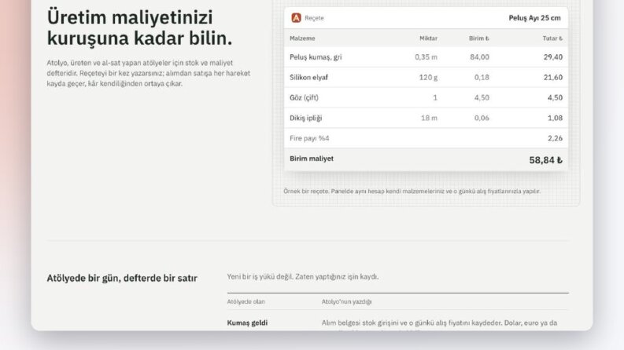The image size is (624, 350).
Task: Click the '0,18' unit price cell
Action: [482, 78]
